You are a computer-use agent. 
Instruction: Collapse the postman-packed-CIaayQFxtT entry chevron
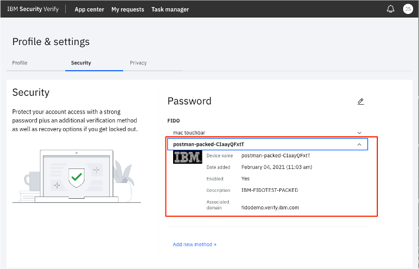click(359, 144)
